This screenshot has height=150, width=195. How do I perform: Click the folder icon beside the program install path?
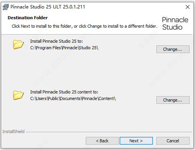coord(19,45)
